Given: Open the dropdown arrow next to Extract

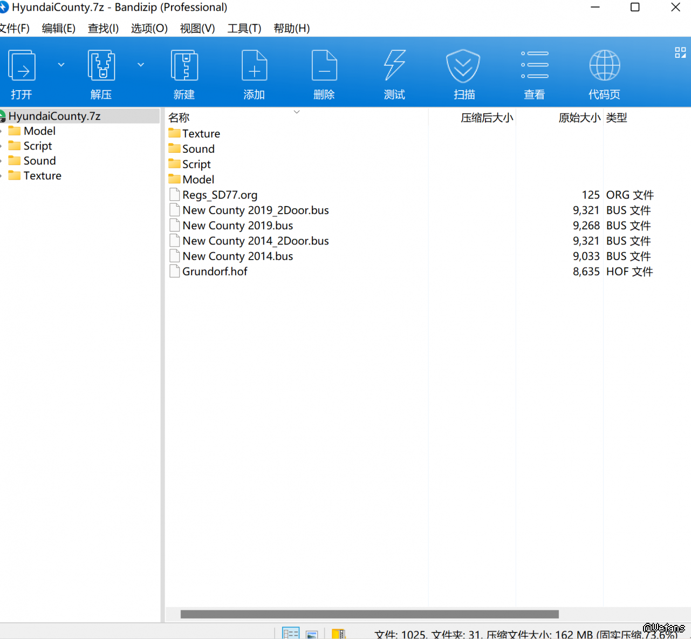Looking at the screenshot, I should click(141, 65).
